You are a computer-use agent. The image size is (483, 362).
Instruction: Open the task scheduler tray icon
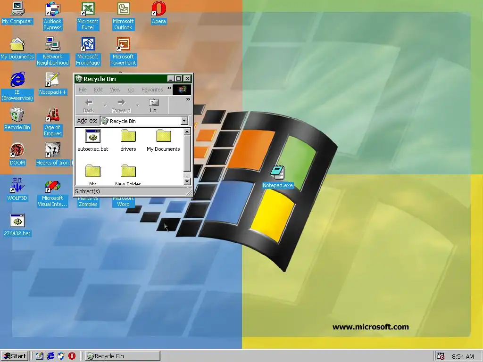click(x=441, y=356)
